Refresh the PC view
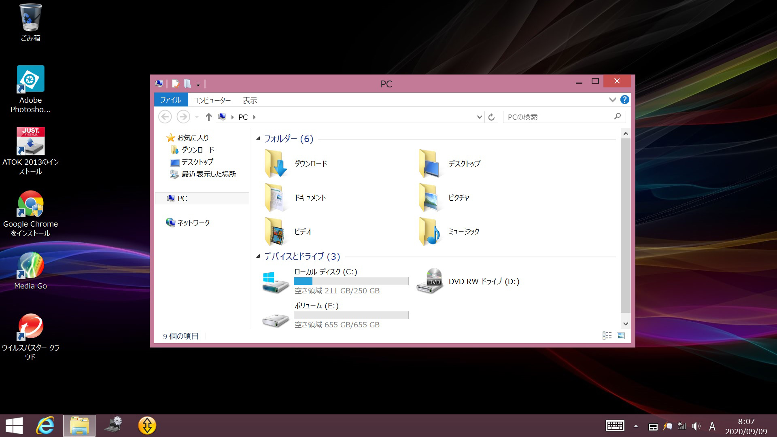The height and width of the screenshot is (437, 777). (491, 117)
